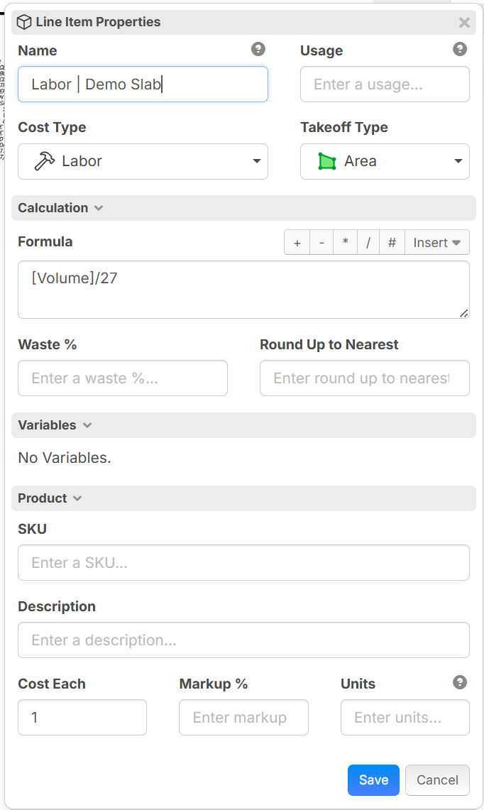Close the Line Item Properties panel
Viewport: 484px width, 810px height.
point(464,22)
